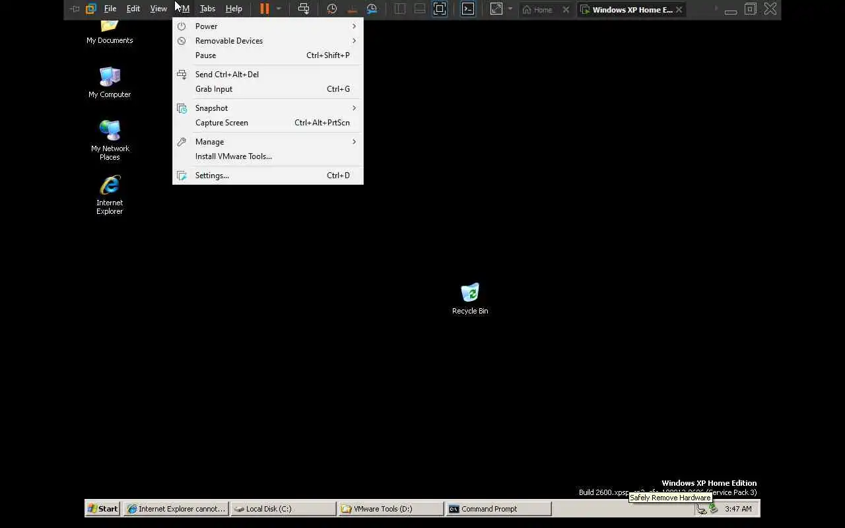Open the Tabs menu
The image size is (845, 528).
coord(207,9)
